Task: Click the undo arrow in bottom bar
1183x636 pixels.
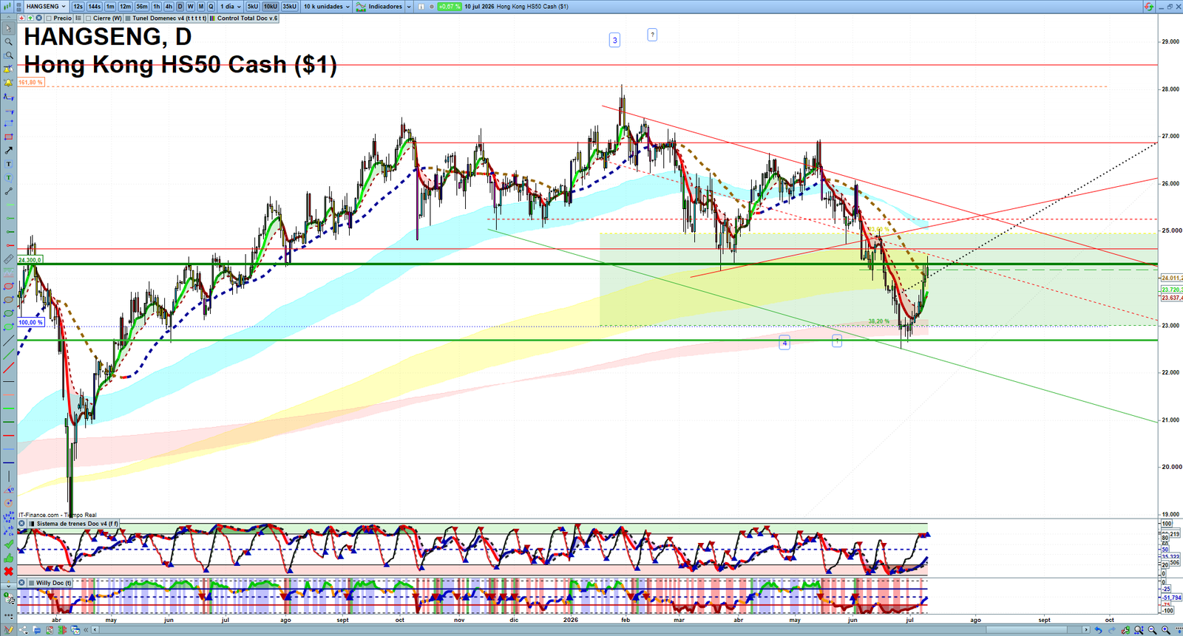Action: coord(1098,630)
